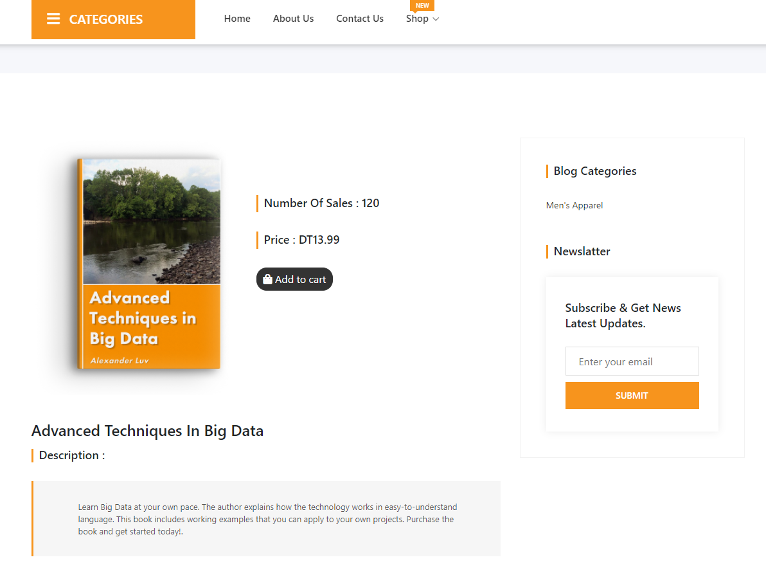766x582 pixels.
Task: Click the Advanced Techniques In Big Data title
Action: pos(148,430)
